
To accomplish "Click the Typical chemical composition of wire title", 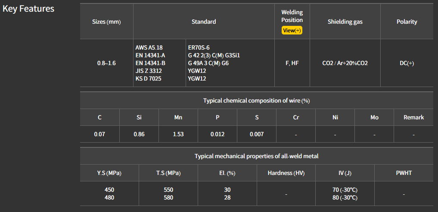I will [x=256, y=100].
